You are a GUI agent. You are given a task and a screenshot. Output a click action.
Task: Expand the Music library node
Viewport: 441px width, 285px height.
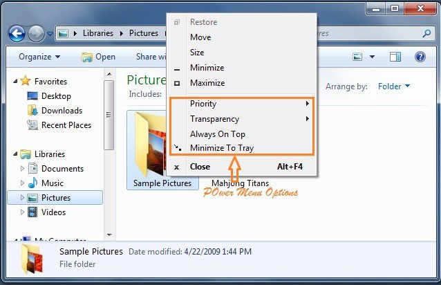point(23,183)
